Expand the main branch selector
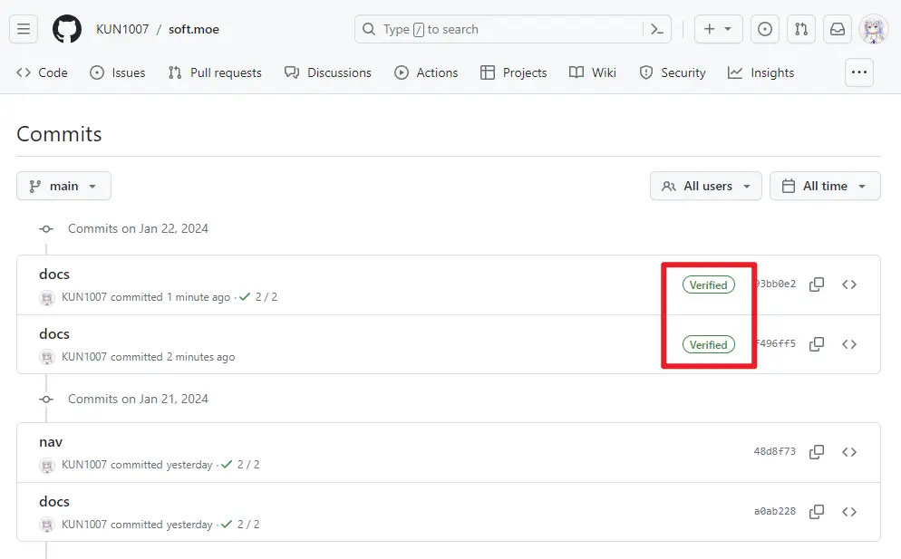The height and width of the screenshot is (559, 901). [x=63, y=186]
